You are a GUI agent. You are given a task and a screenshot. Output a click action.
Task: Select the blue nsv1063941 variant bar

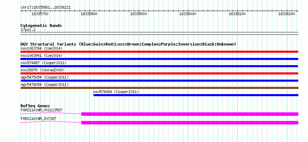coord(159,59)
